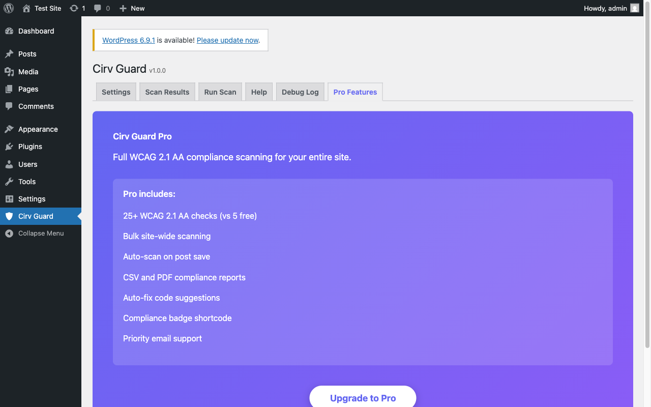This screenshot has height=407, width=651.
Task: Select the Appearance paintbrush icon
Action: [x=10, y=129]
